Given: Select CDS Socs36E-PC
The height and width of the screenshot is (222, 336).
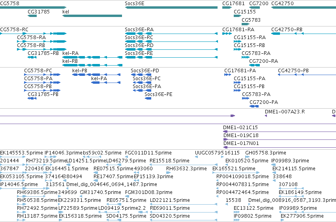Looking at the screenshot, I should pyautogui.click(x=142, y=83).
